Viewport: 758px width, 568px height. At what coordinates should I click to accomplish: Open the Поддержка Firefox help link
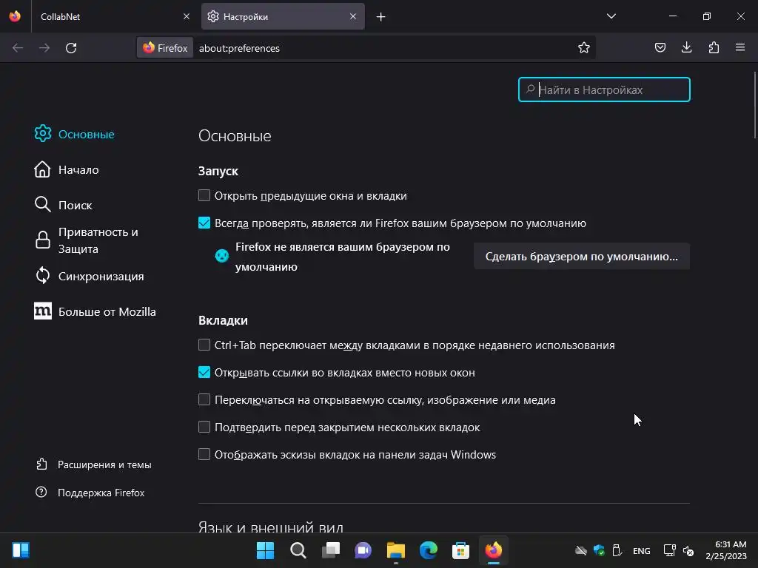90,493
